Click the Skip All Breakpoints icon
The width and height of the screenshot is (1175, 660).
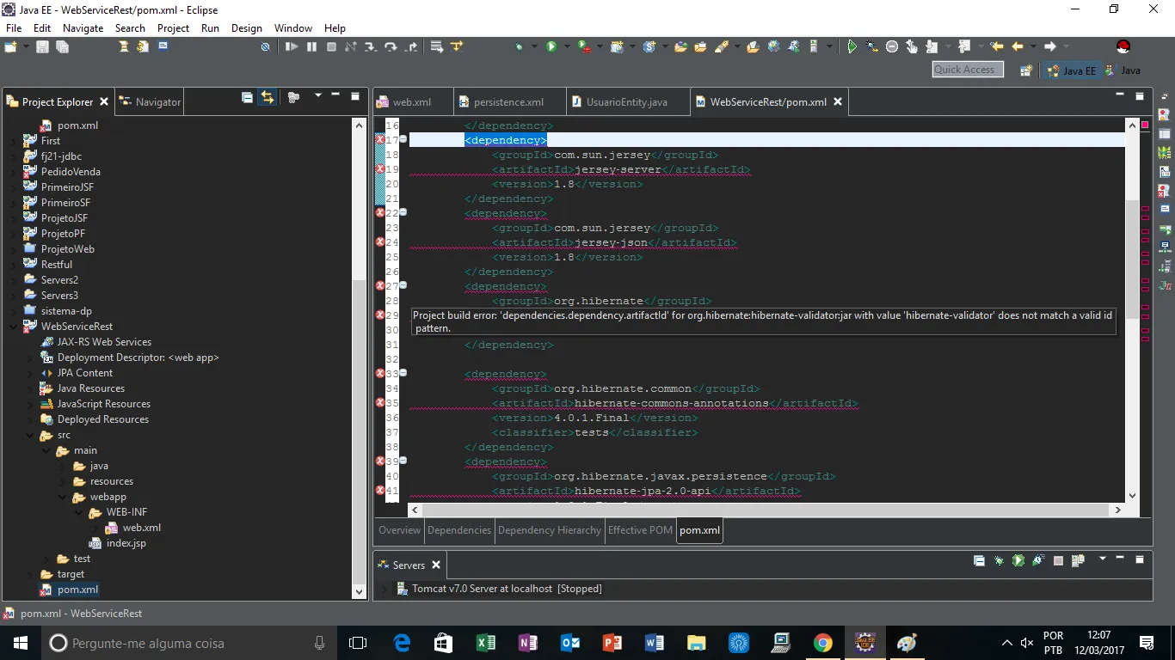coord(265,47)
